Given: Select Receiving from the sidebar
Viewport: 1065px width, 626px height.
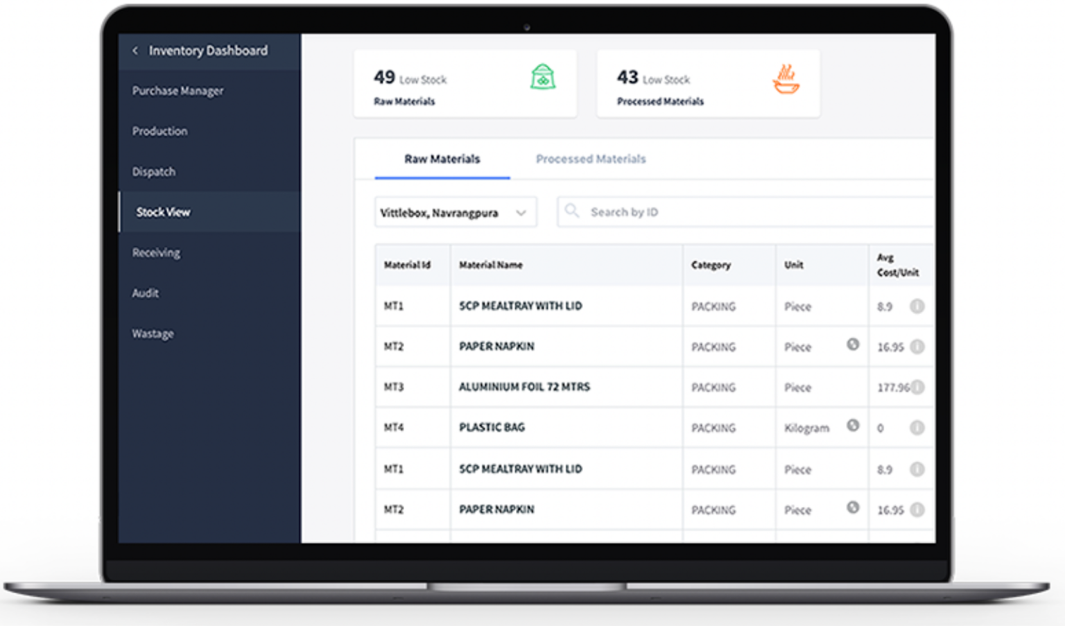Looking at the screenshot, I should point(156,252).
